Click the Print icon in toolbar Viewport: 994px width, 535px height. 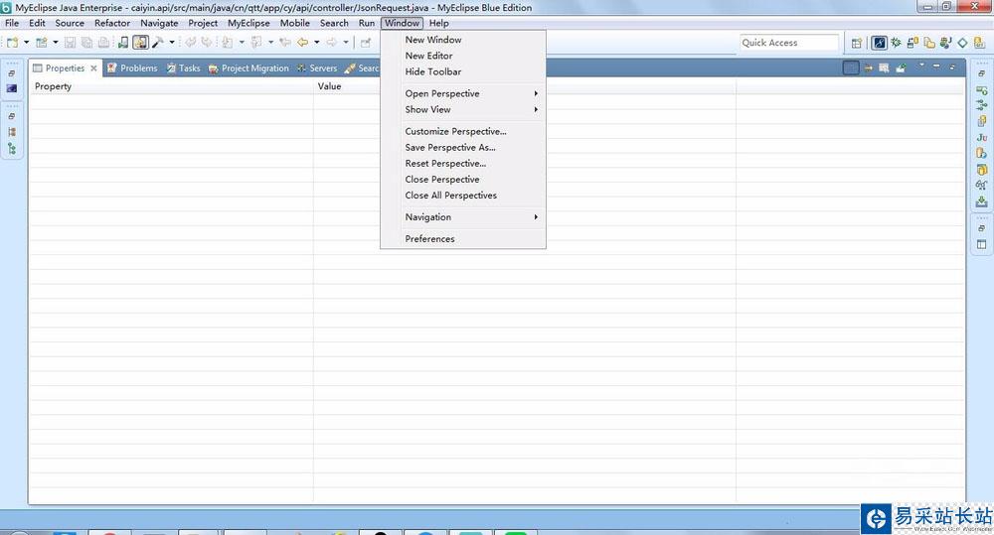pyautogui.click(x=103, y=43)
